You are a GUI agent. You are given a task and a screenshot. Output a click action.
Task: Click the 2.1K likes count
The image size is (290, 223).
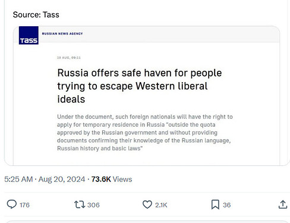[x=161, y=205]
